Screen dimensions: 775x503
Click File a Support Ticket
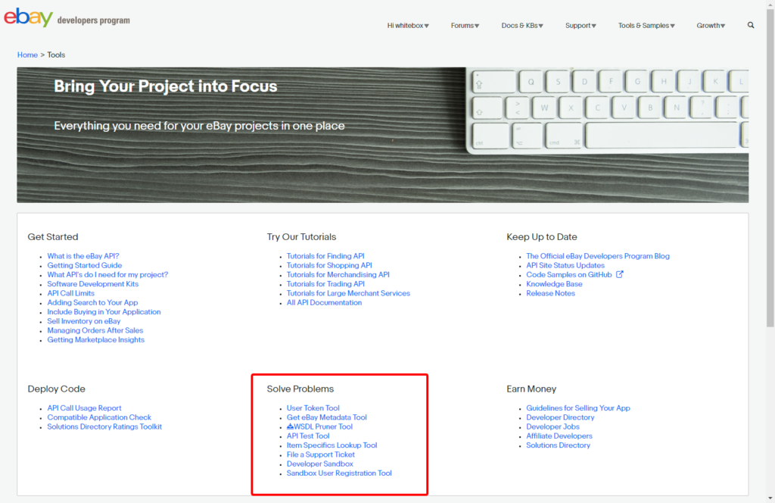[321, 455]
